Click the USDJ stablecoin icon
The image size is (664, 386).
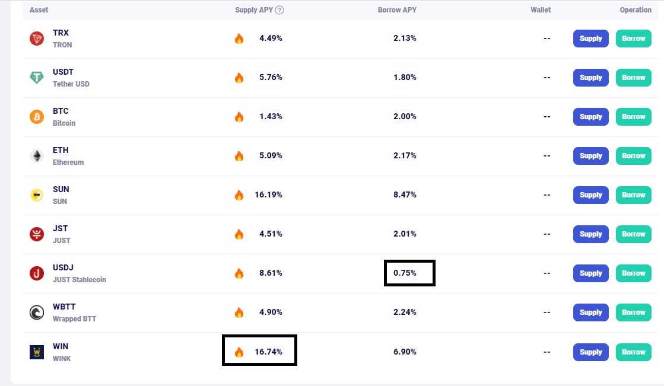click(x=37, y=273)
